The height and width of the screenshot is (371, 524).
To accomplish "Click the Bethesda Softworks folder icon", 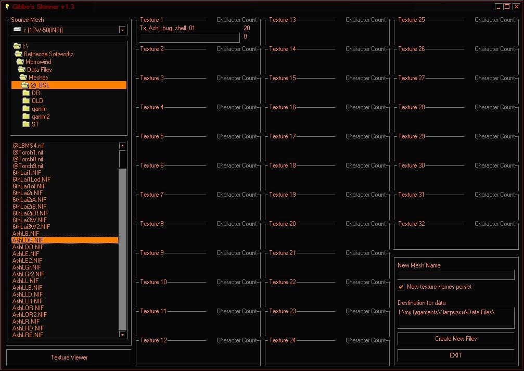I will [18, 54].
